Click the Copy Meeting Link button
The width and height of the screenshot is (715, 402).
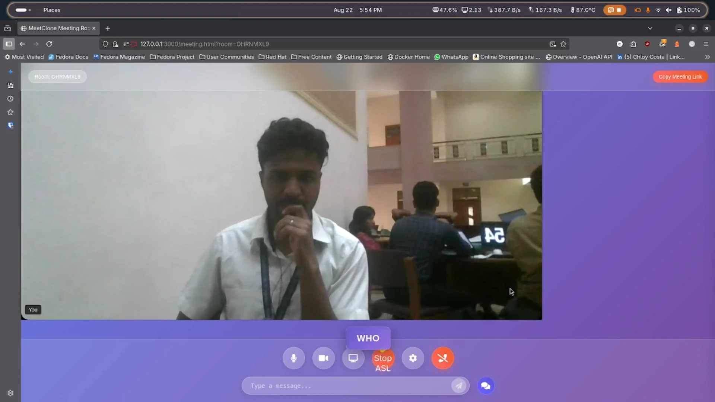pyautogui.click(x=680, y=77)
